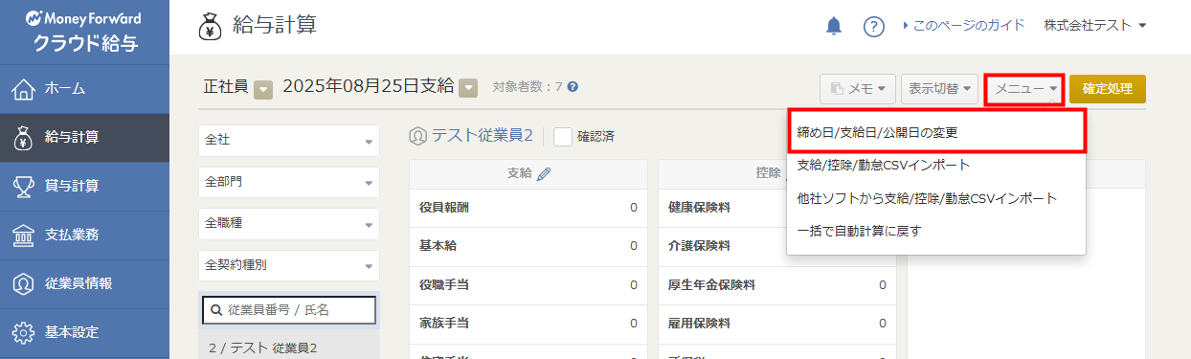Click the 確定処理 button

pos(1108,89)
